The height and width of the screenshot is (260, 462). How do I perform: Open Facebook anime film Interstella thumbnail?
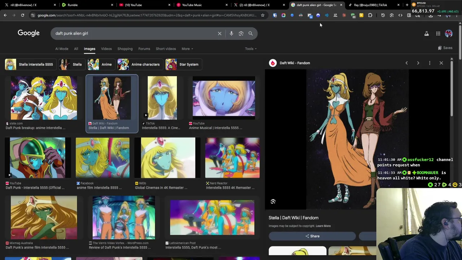point(103,158)
